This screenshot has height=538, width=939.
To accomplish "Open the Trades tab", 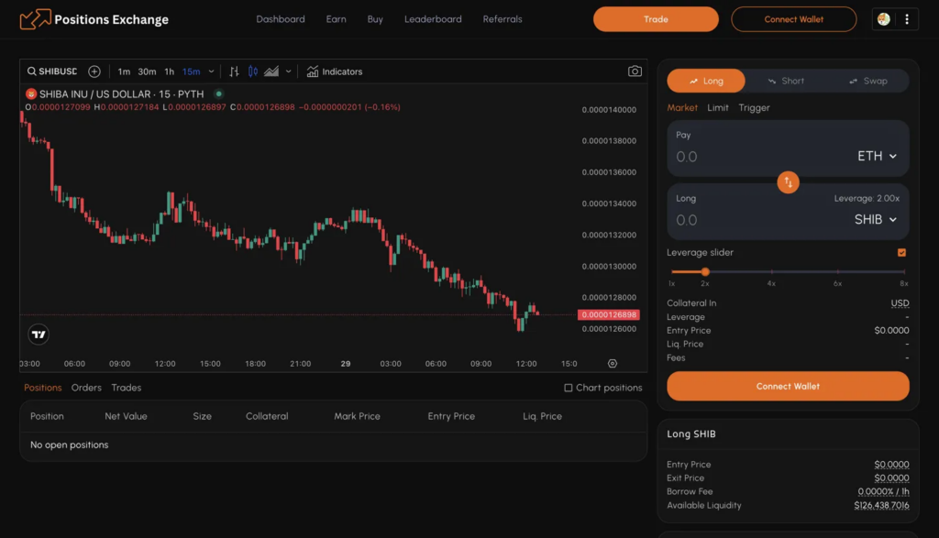I will (x=127, y=388).
